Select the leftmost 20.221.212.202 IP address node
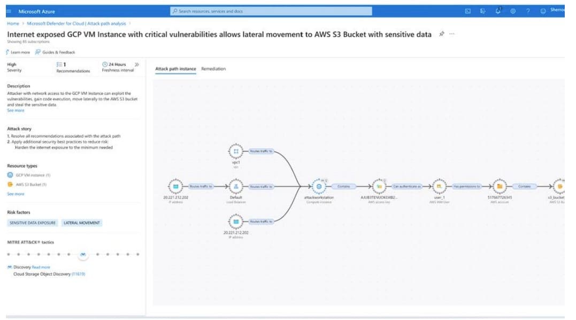The height and width of the screenshot is (320, 576). click(x=175, y=187)
